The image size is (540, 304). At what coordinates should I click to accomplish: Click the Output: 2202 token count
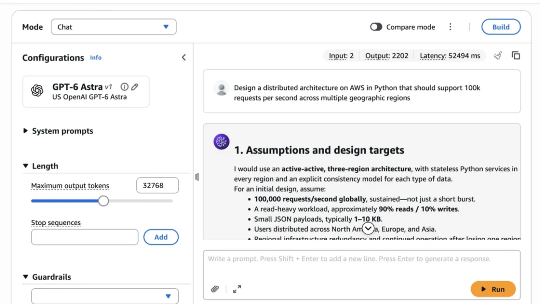pos(386,56)
